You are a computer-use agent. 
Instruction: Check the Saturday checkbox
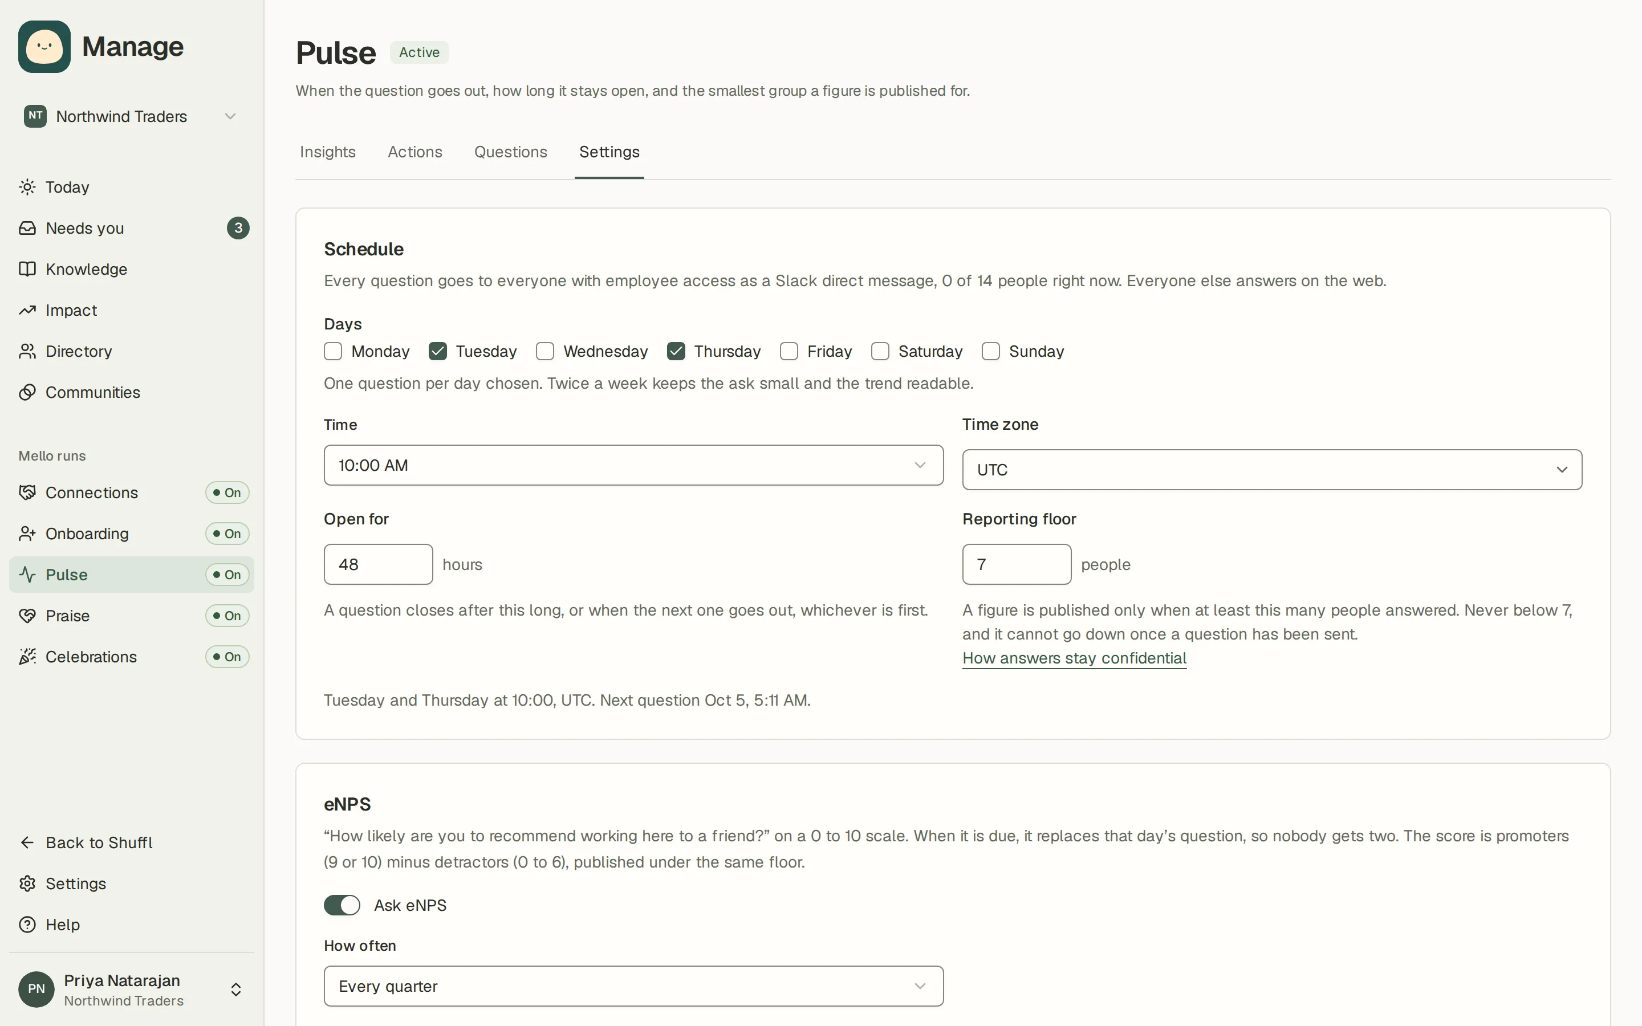click(880, 352)
